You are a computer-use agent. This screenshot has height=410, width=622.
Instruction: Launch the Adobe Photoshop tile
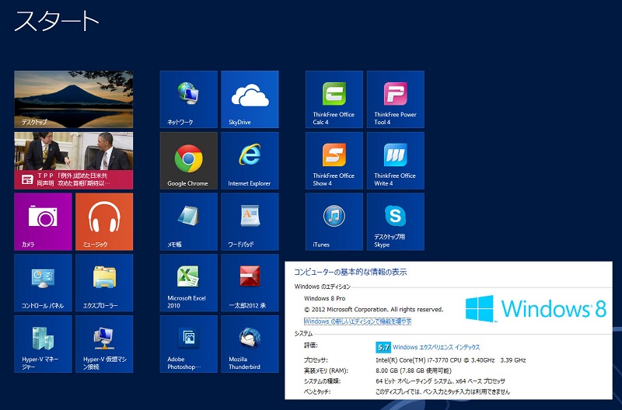pyautogui.click(x=189, y=344)
